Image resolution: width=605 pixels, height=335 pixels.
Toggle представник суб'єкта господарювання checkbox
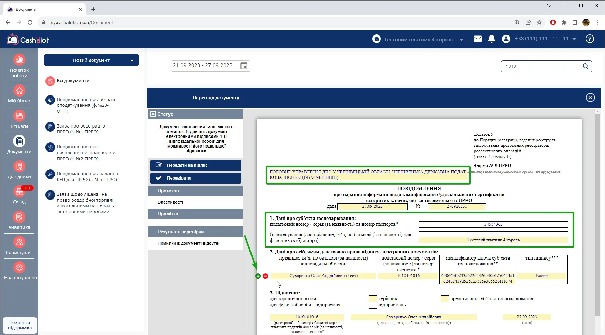coord(445,299)
